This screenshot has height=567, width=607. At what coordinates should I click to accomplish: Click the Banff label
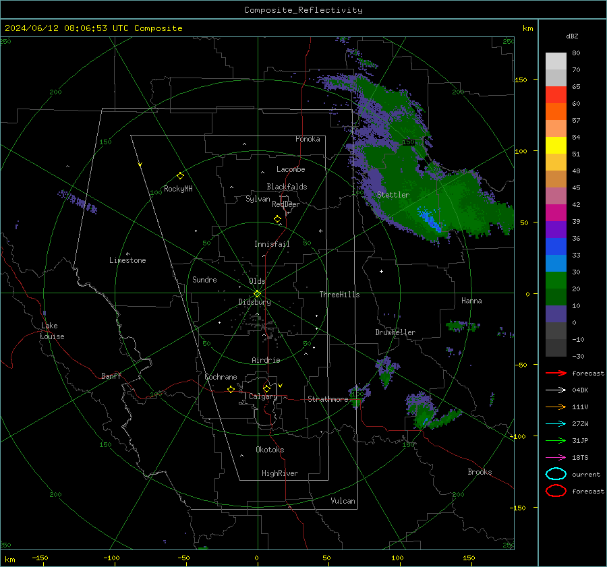(111, 376)
